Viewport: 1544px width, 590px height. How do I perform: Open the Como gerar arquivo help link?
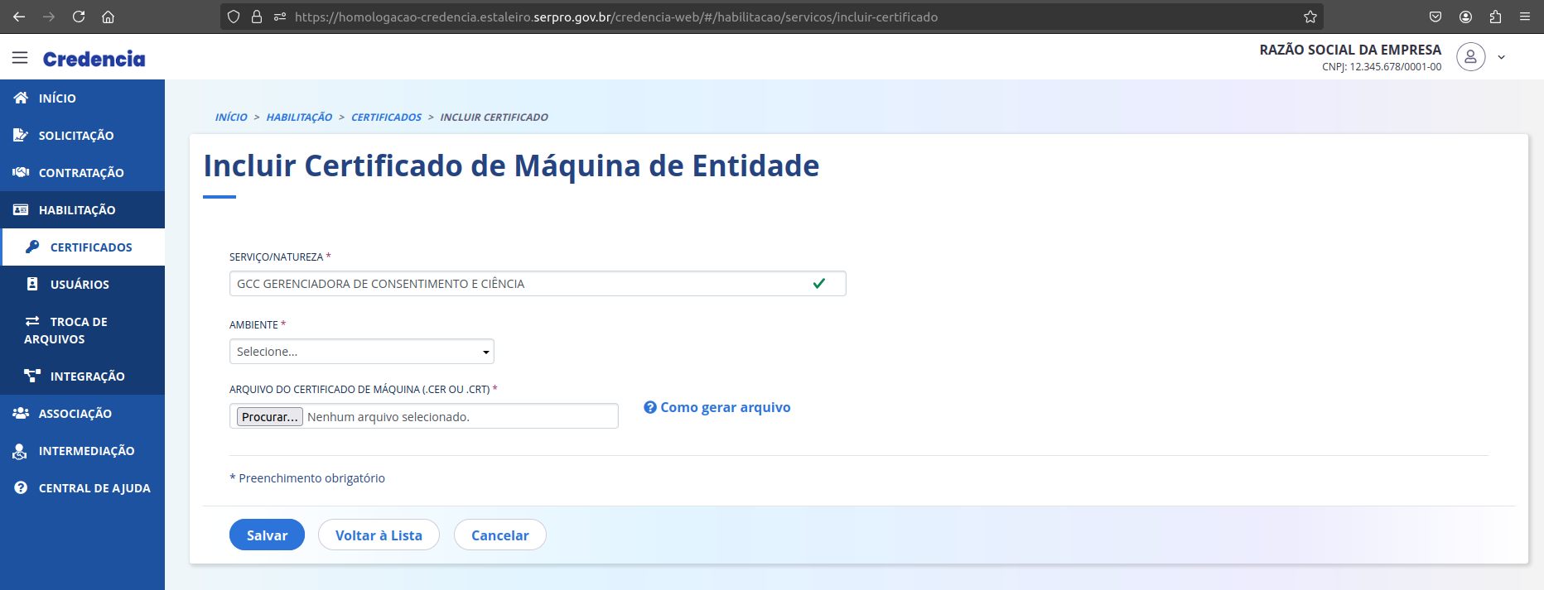point(717,407)
